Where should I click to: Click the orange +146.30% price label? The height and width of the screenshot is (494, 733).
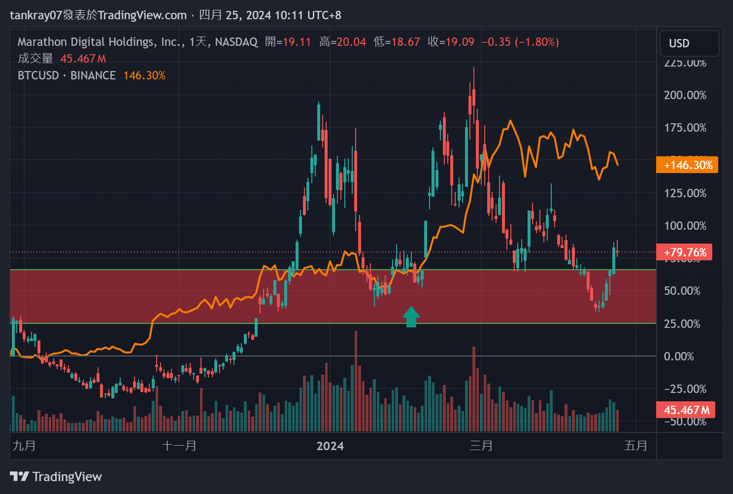(x=687, y=166)
